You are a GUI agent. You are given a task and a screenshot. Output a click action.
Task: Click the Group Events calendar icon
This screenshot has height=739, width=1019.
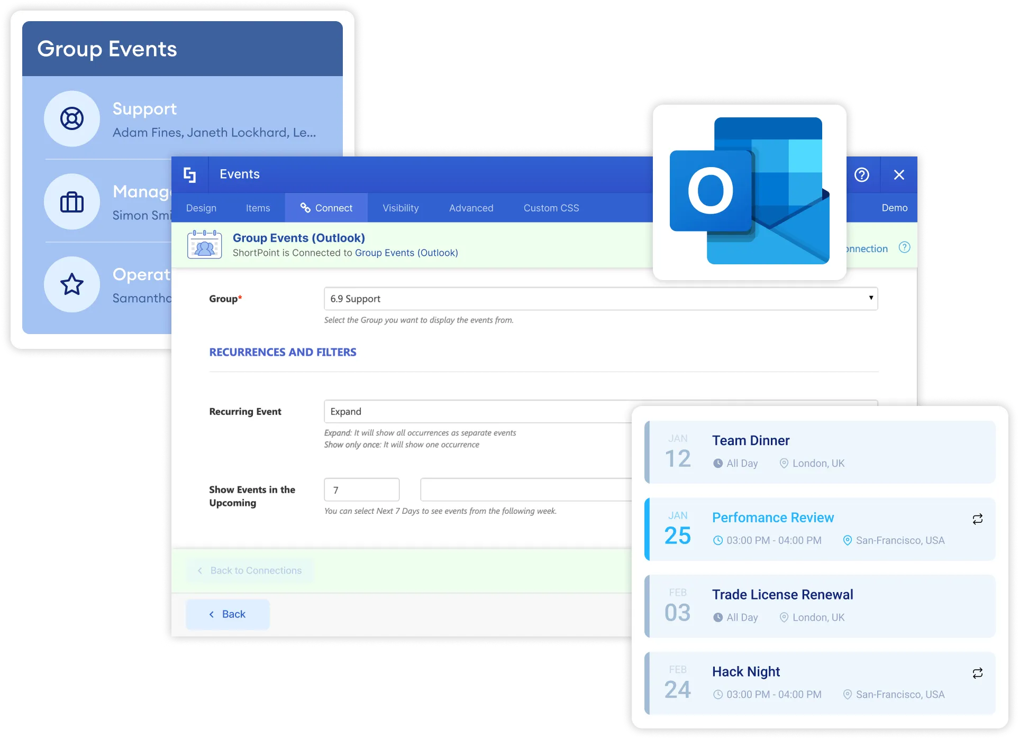(x=204, y=244)
